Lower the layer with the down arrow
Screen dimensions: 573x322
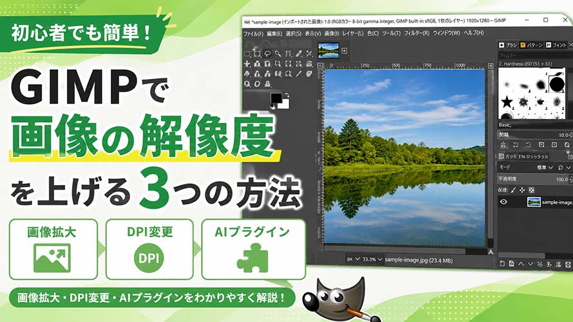(x=531, y=264)
